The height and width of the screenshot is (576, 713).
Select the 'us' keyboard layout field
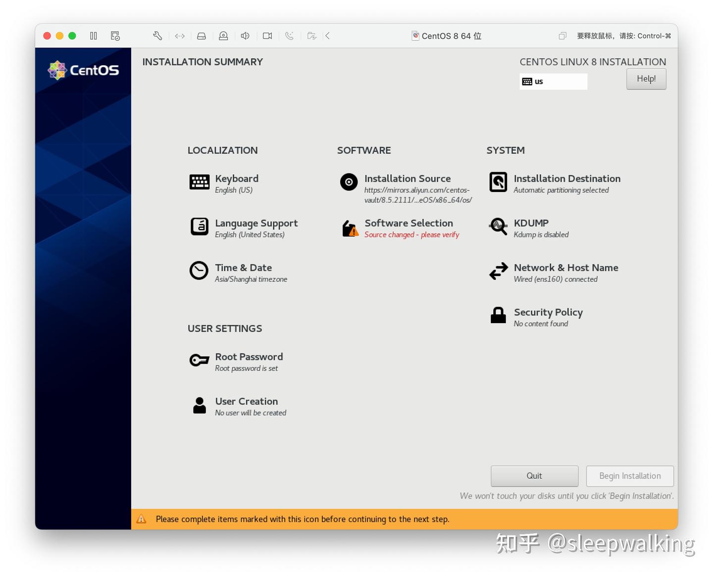pos(553,81)
